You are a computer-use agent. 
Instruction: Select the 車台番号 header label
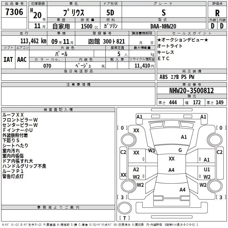(x=192, y=84)
